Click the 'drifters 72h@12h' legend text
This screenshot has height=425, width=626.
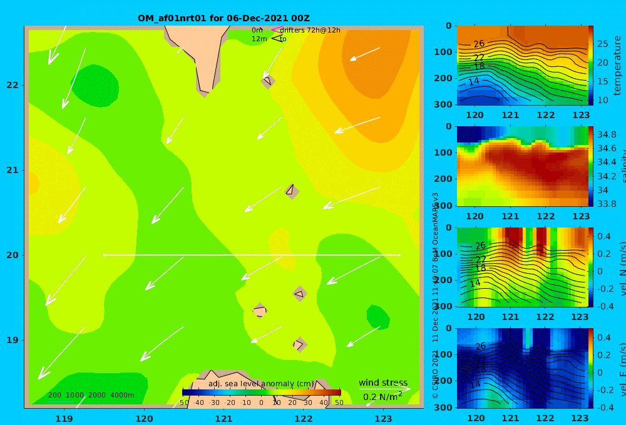coord(310,30)
